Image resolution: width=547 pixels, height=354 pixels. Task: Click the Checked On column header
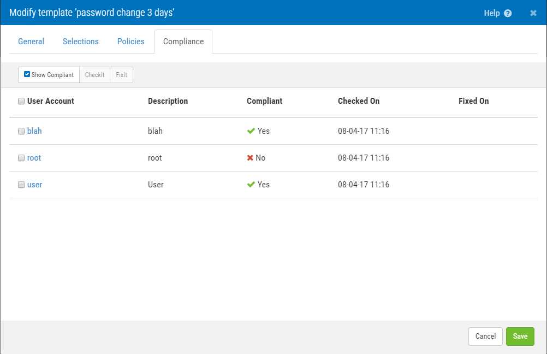tap(359, 101)
